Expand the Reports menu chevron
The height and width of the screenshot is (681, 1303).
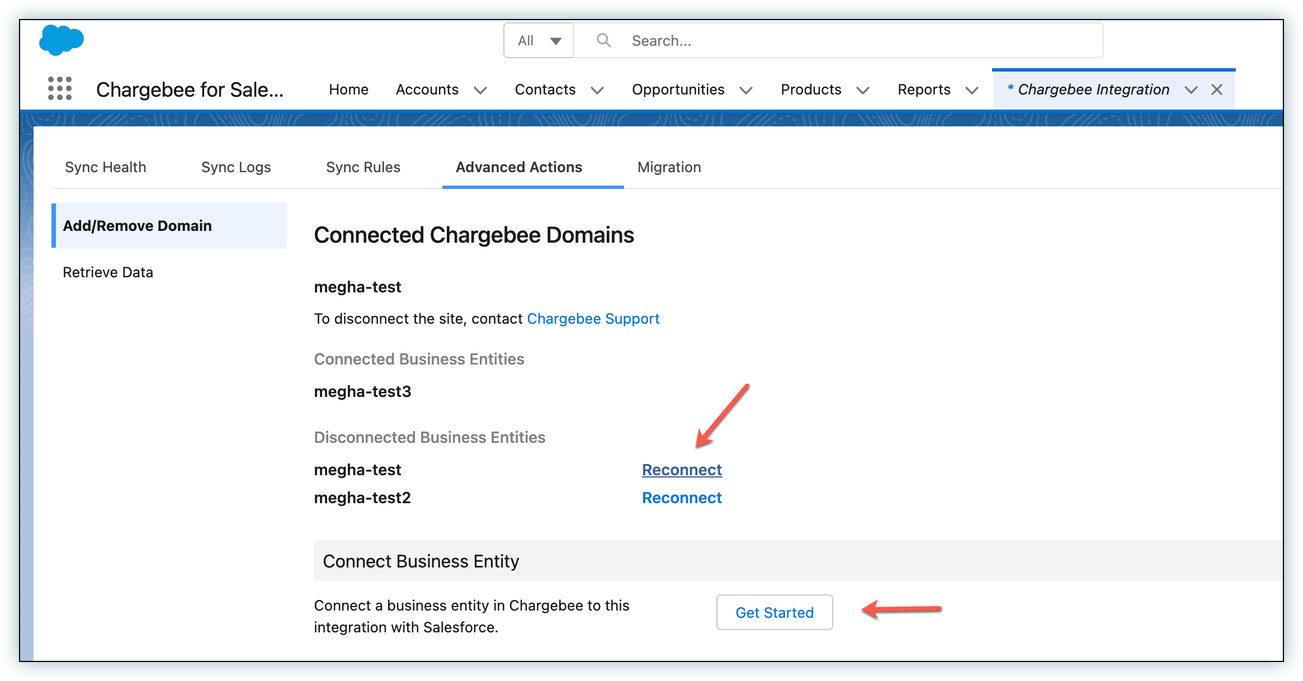[x=972, y=90]
